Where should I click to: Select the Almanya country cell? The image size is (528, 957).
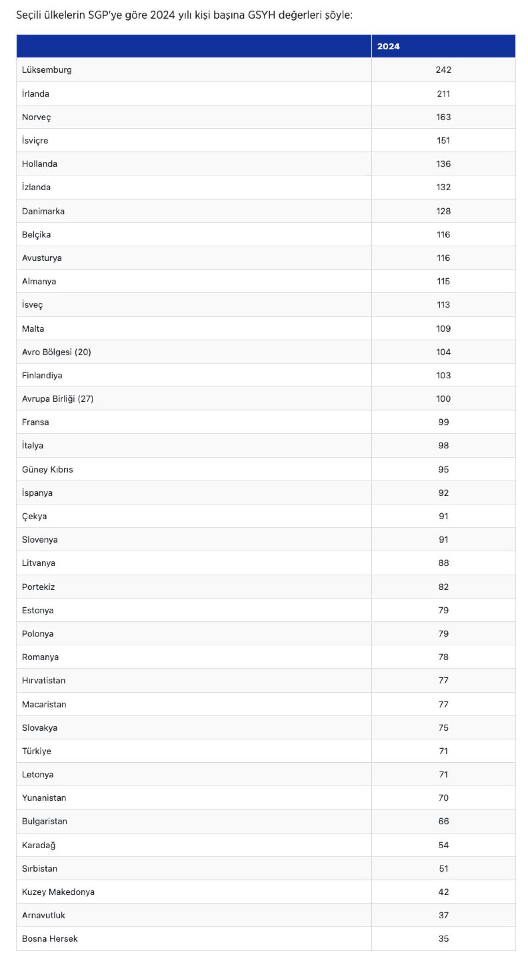[x=39, y=281]
